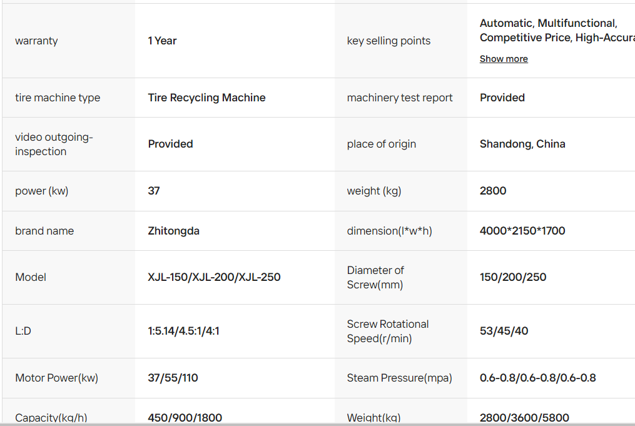Expand key selling points with Show more

(504, 59)
